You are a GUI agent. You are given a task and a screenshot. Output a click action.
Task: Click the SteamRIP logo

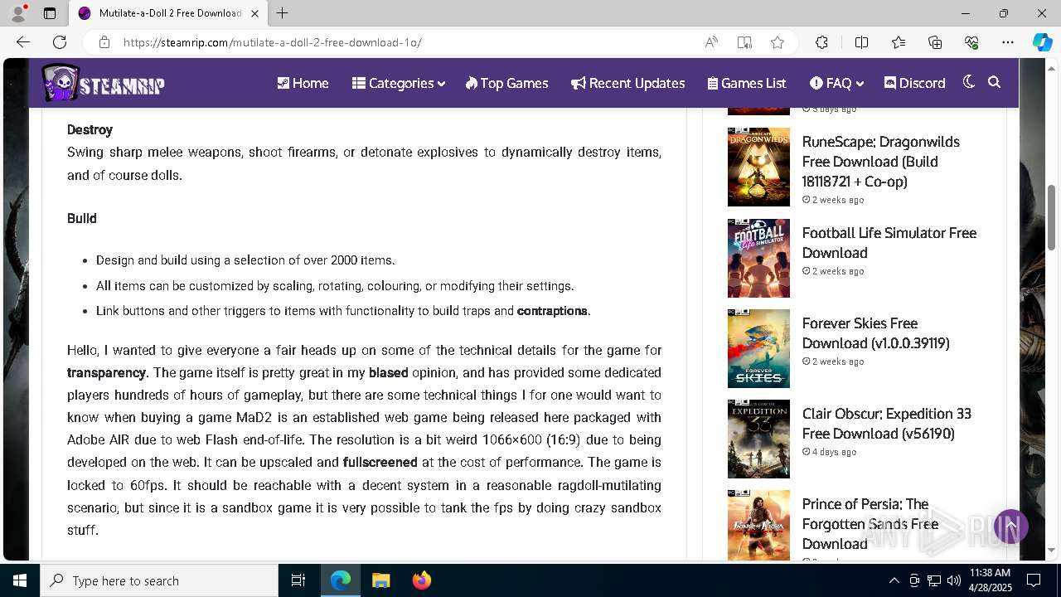(104, 83)
